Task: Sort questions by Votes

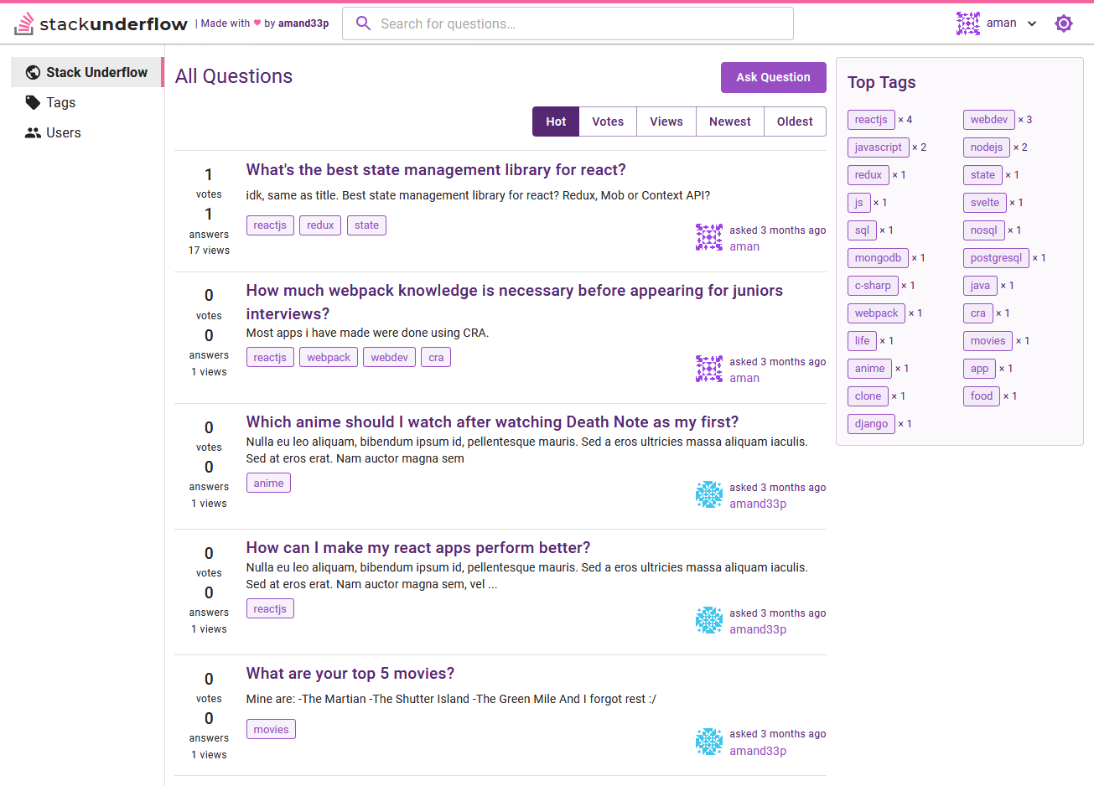Action: (608, 122)
